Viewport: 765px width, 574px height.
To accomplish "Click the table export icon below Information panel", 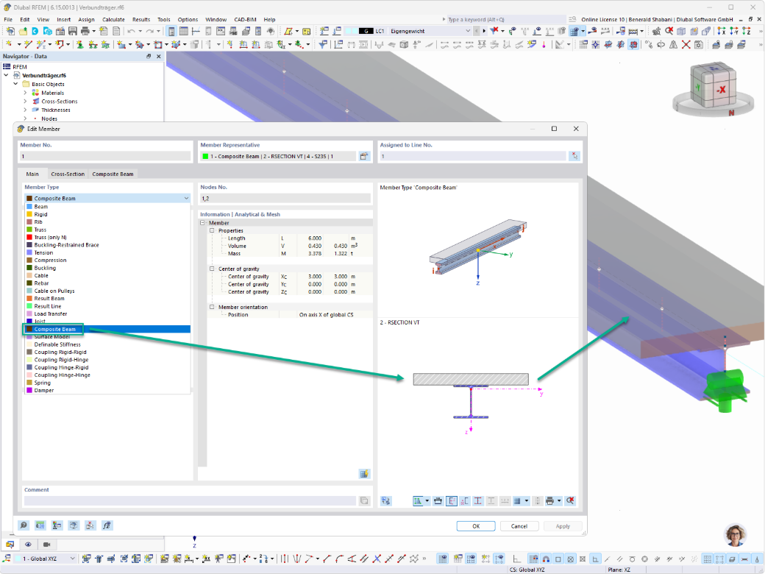I will 364,474.
